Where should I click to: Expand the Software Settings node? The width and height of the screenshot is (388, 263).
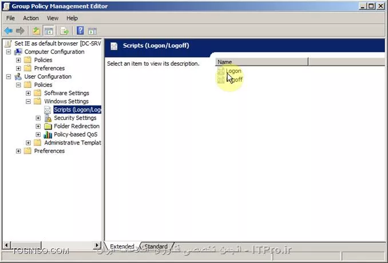28,93
